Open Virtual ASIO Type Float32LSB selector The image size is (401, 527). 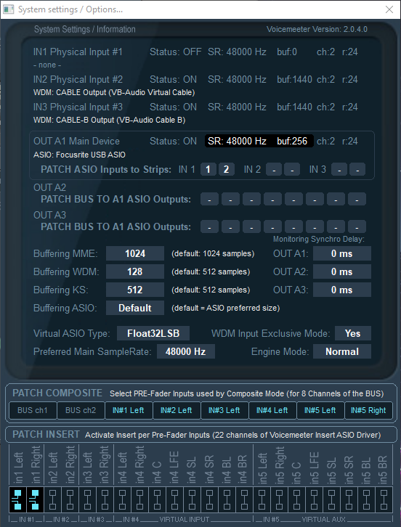(x=153, y=333)
